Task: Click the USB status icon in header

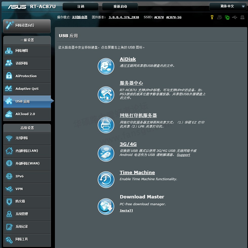Action: (235, 17)
